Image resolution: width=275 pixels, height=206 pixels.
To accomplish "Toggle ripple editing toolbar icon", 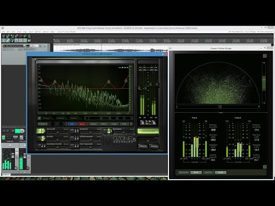I will [x=12, y=41].
